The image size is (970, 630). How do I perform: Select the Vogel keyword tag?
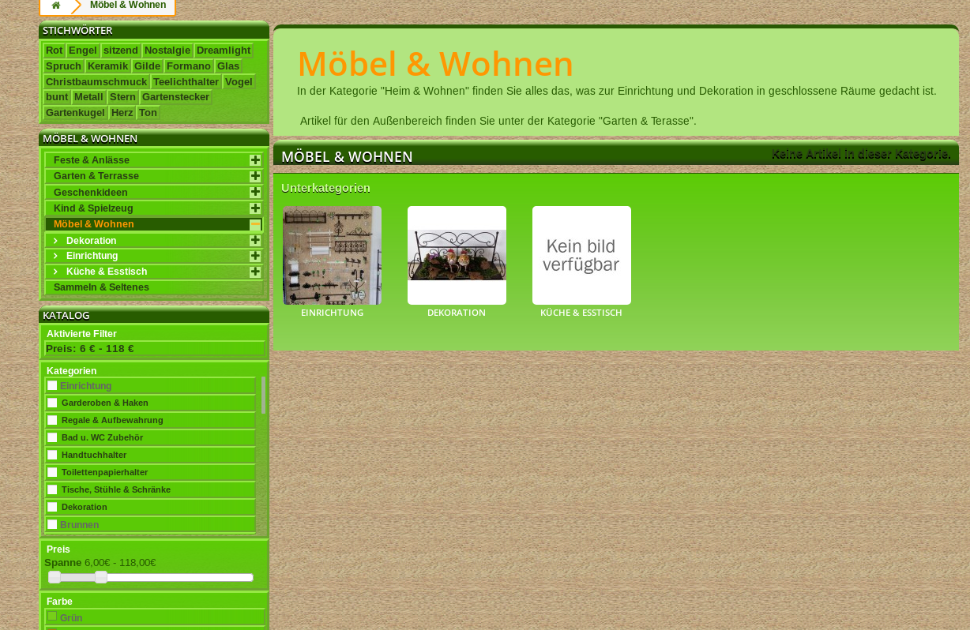[x=239, y=82]
